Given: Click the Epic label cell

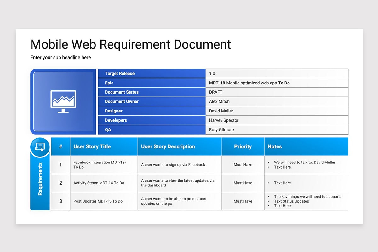Looking at the screenshot, I should pos(152,83).
